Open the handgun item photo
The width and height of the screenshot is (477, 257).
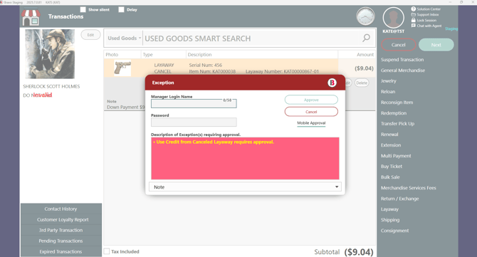[x=122, y=68]
